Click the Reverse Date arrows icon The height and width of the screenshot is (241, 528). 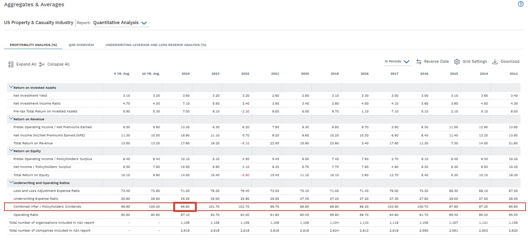419,62
